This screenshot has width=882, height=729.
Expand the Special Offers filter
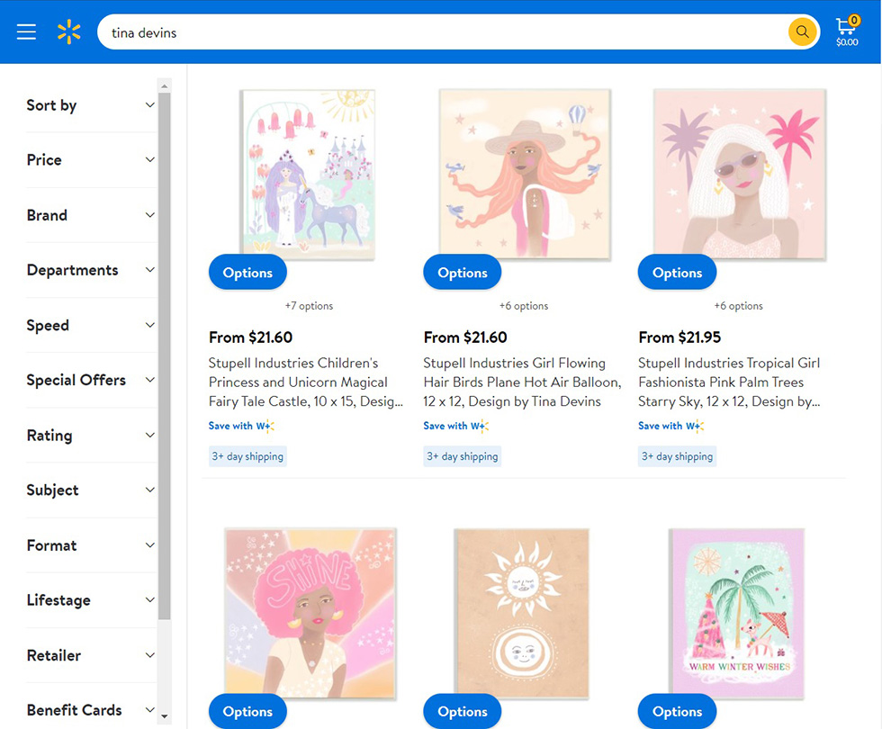(90, 380)
